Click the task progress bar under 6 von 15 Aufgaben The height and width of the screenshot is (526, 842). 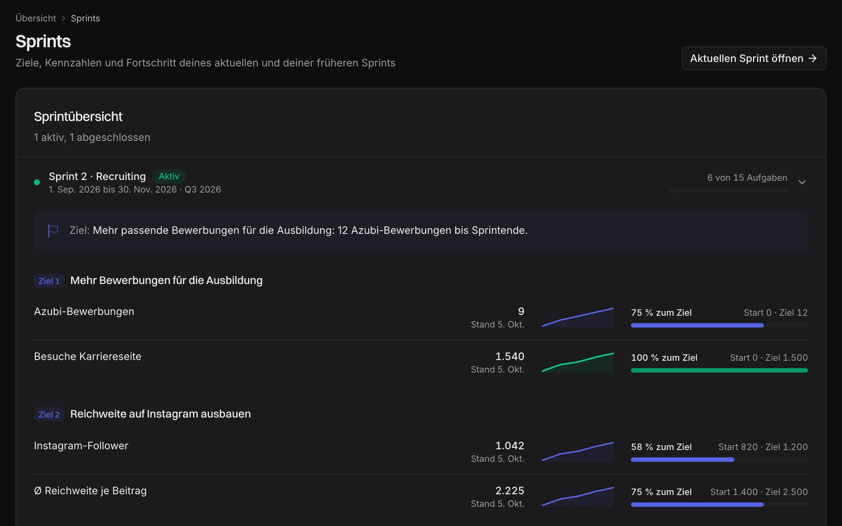pos(728,190)
